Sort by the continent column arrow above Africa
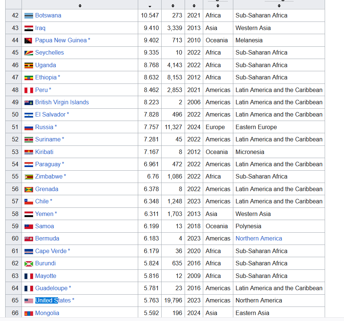This screenshot has height=321, width=344. 218,6
